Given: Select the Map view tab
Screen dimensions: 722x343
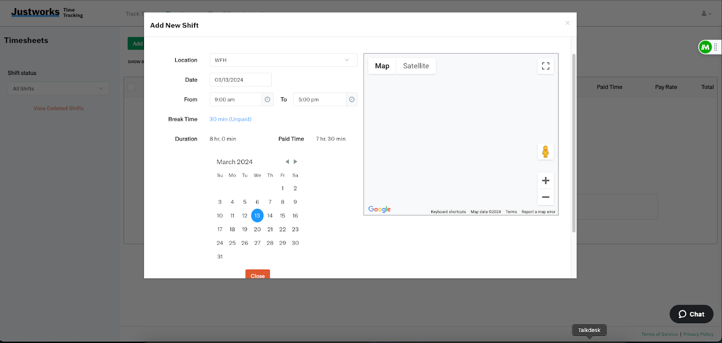Looking at the screenshot, I should click(382, 66).
